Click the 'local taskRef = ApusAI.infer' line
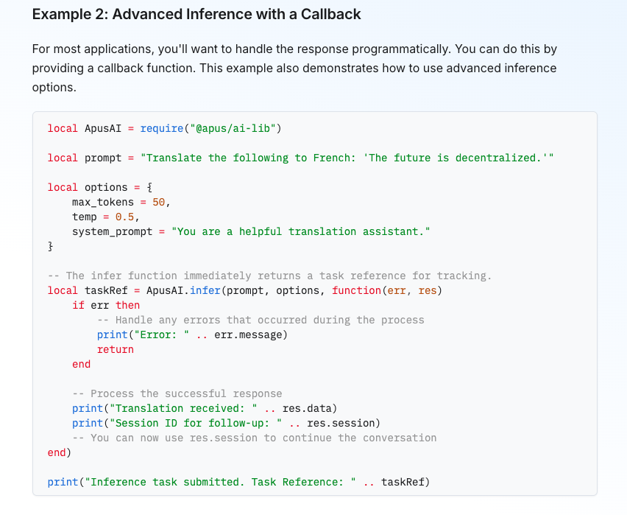627x515 pixels. (x=245, y=291)
